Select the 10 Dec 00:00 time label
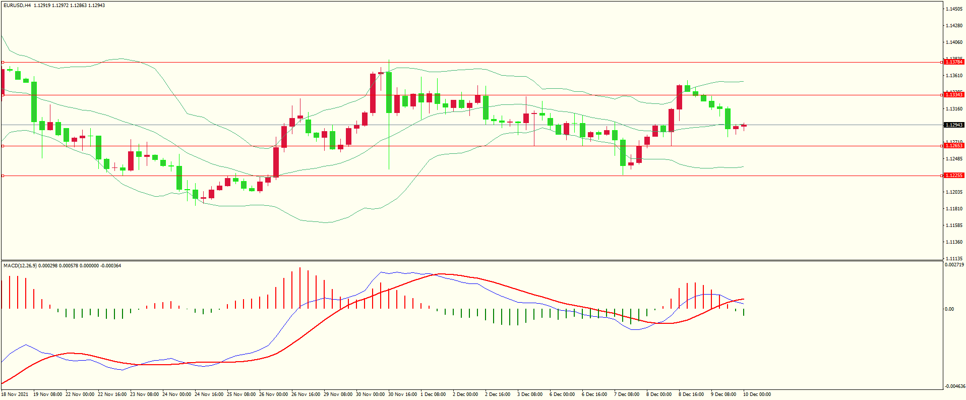This screenshot has height=400, width=966. (x=756, y=394)
